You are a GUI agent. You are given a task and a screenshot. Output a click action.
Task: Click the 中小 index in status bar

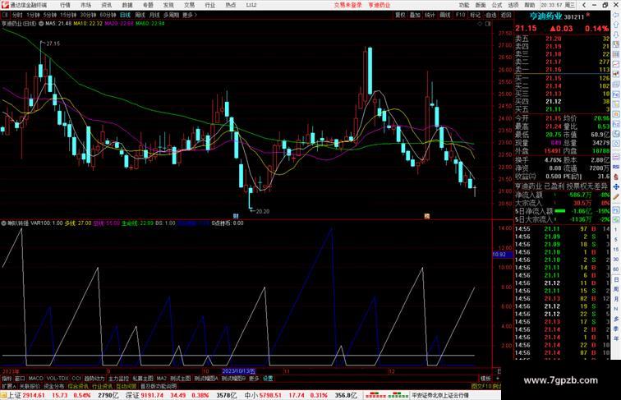pyautogui.click(x=251, y=395)
